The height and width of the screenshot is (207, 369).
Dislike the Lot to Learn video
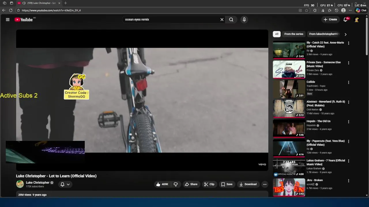(176, 184)
